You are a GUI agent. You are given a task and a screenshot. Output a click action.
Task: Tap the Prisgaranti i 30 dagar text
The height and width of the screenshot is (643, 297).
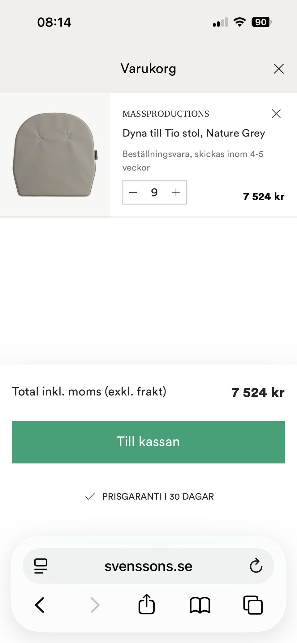point(158,497)
